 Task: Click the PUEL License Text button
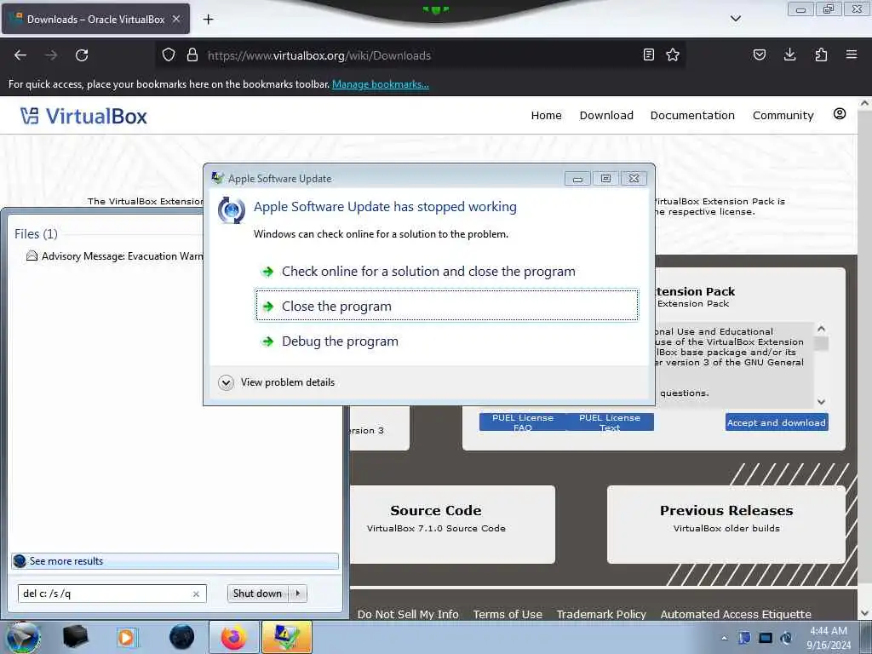pyautogui.click(x=610, y=422)
